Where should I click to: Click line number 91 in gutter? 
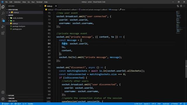click(x=49, y=67)
